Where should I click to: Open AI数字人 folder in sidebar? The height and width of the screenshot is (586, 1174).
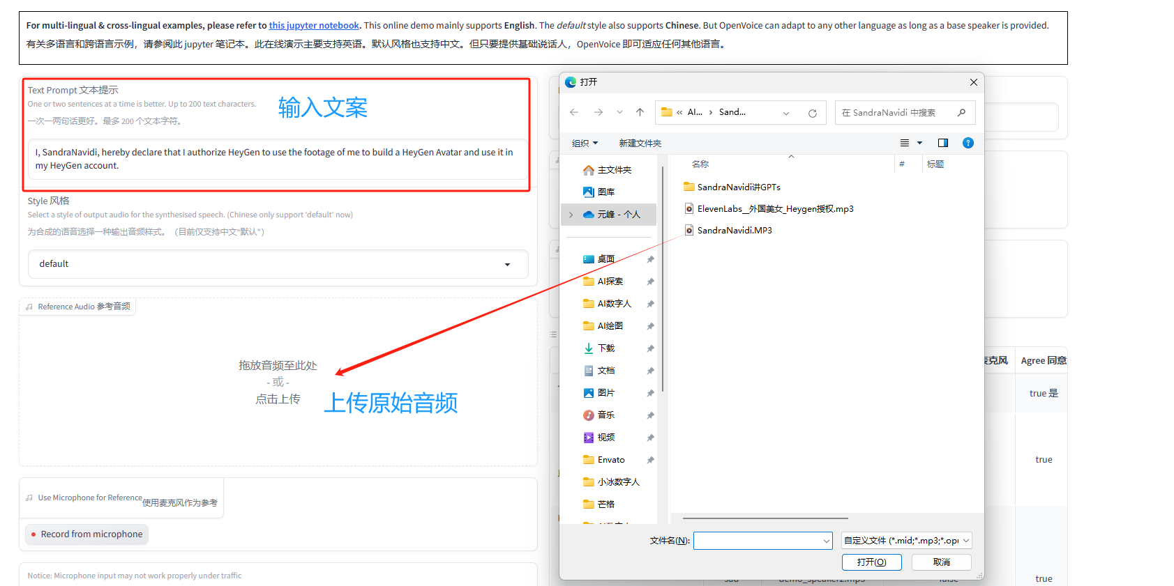tap(608, 304)
